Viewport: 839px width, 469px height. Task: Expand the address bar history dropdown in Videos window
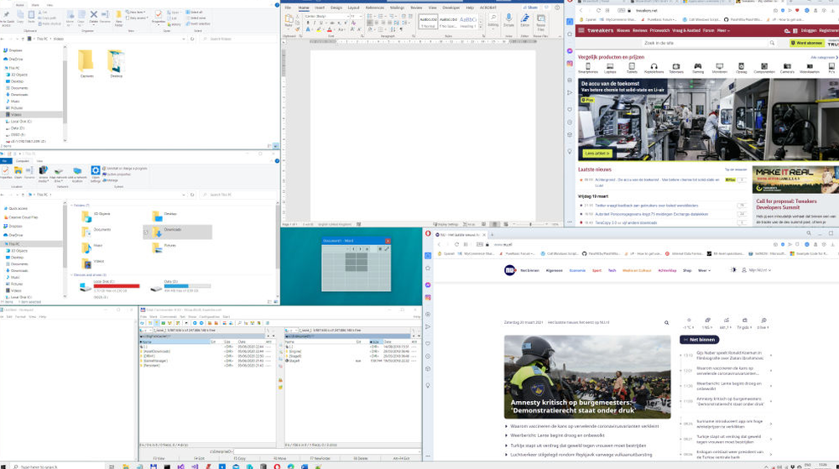pos(184,39)
